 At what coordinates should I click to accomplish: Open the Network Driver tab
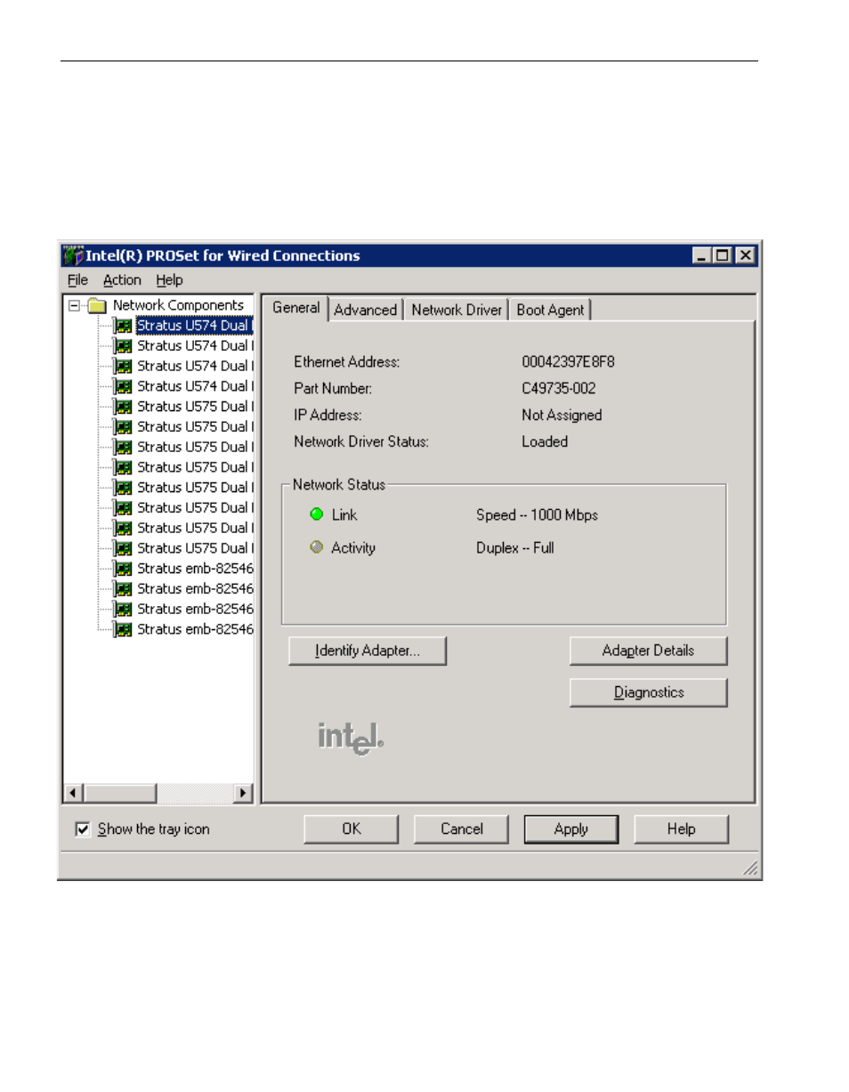point(457,310)
